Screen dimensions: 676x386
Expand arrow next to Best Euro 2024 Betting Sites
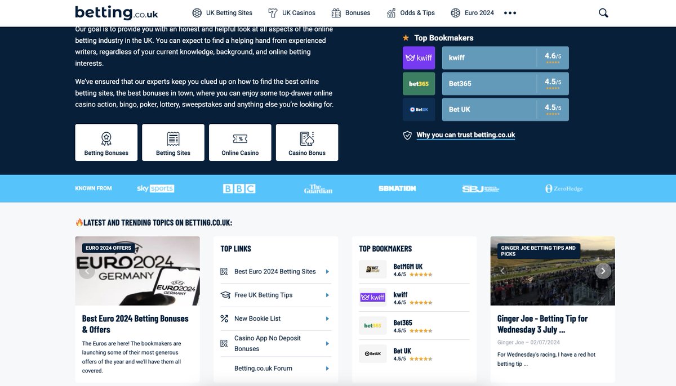click(x=327, y=272)
